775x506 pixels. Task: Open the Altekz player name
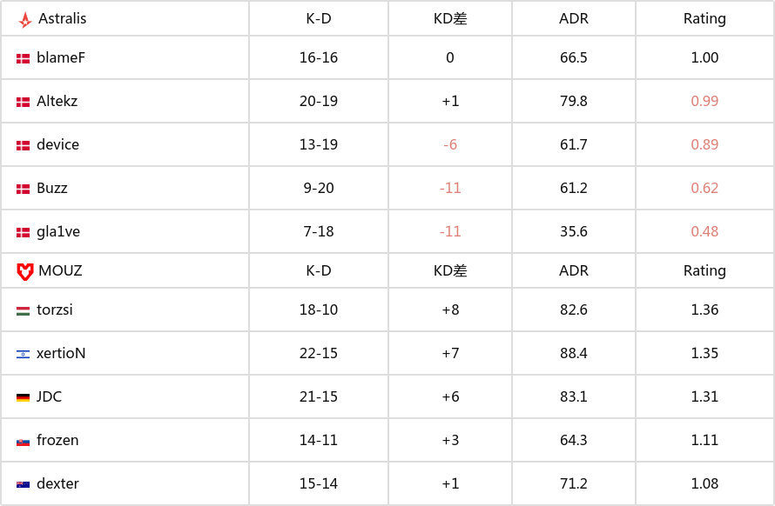tap(57, 101)
